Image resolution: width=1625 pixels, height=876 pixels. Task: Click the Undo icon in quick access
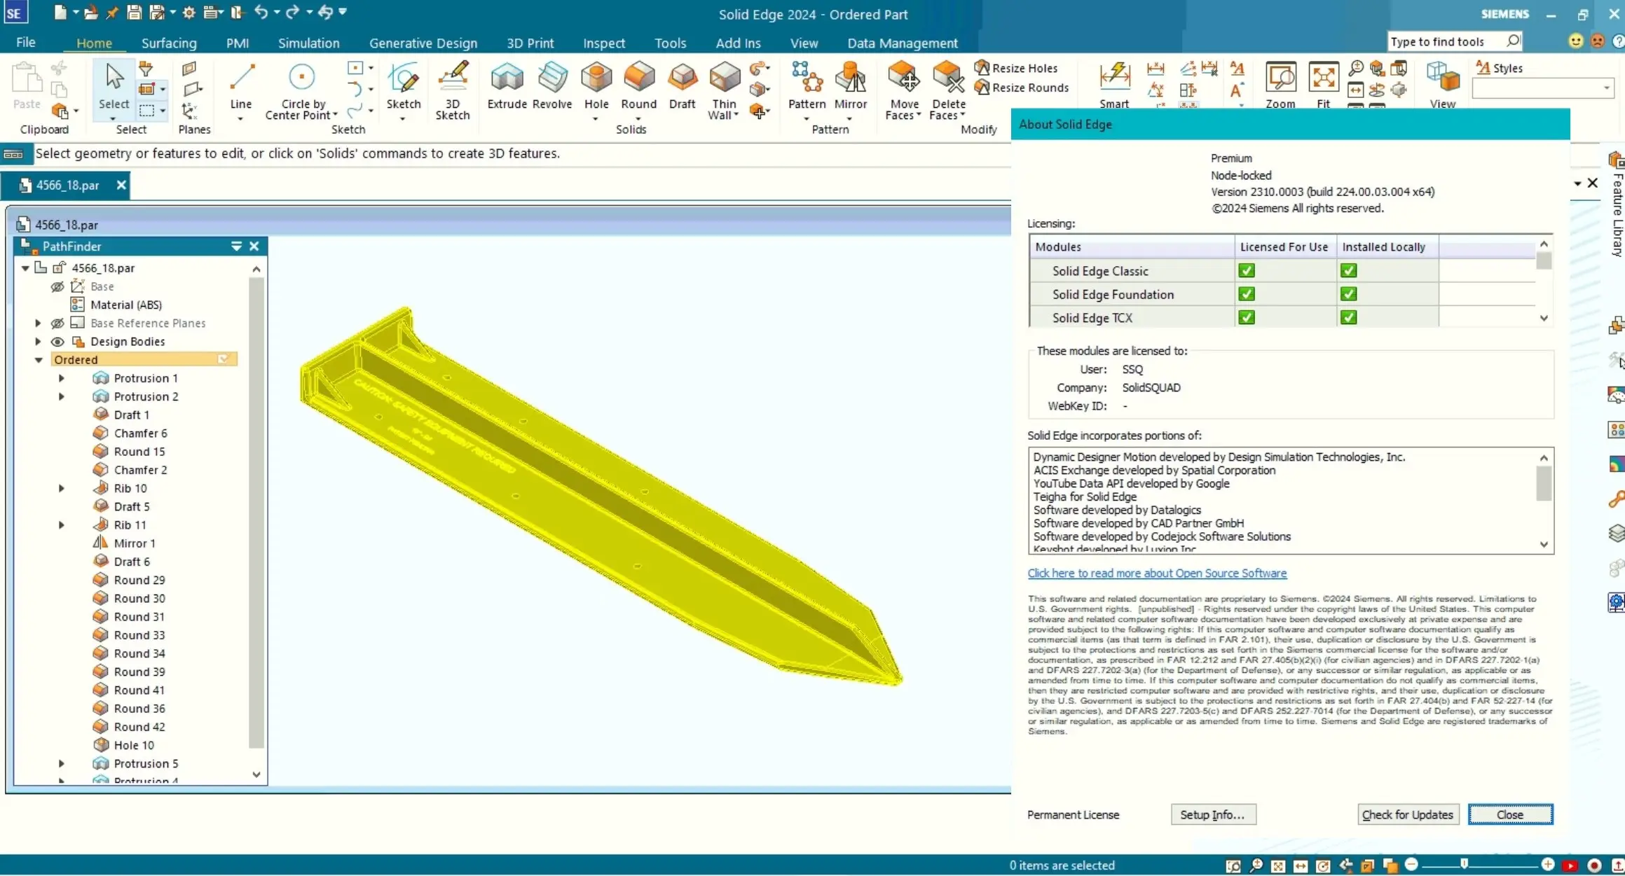pos(261,12)
